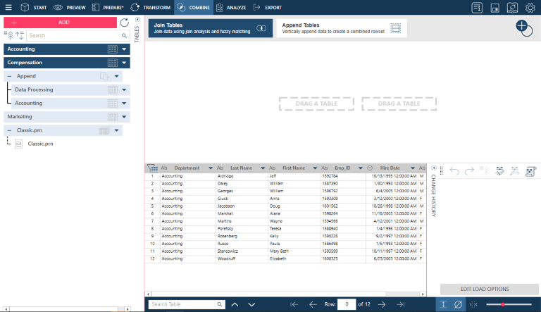Image resolution: width=541 pixels, height=312 pixels.
Task: Open the Emp_ID column dropdown
Action: 360,168
